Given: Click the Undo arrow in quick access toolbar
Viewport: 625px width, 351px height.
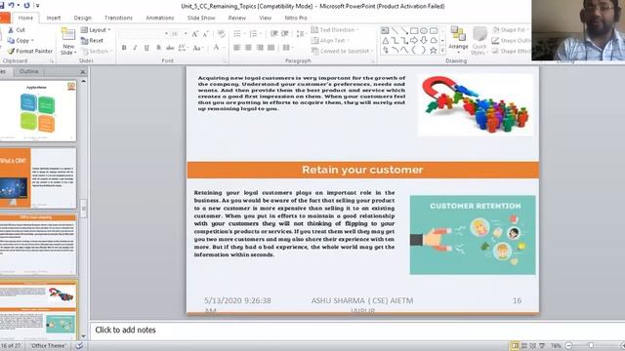Looking at the screenshot, I should [x=11, y=5].
